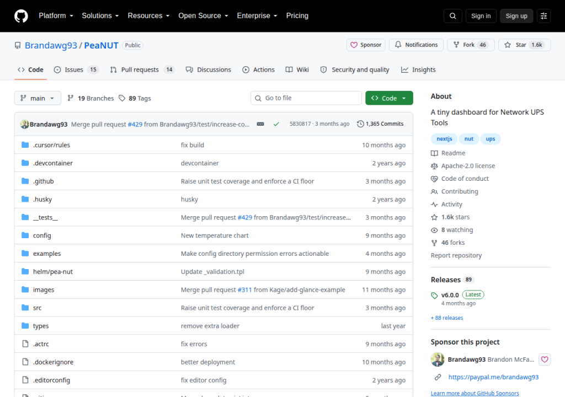Click the Sign in button
The height and width of the screenshot is (397, 565).
pyautogui.click(x=481, y=16)
